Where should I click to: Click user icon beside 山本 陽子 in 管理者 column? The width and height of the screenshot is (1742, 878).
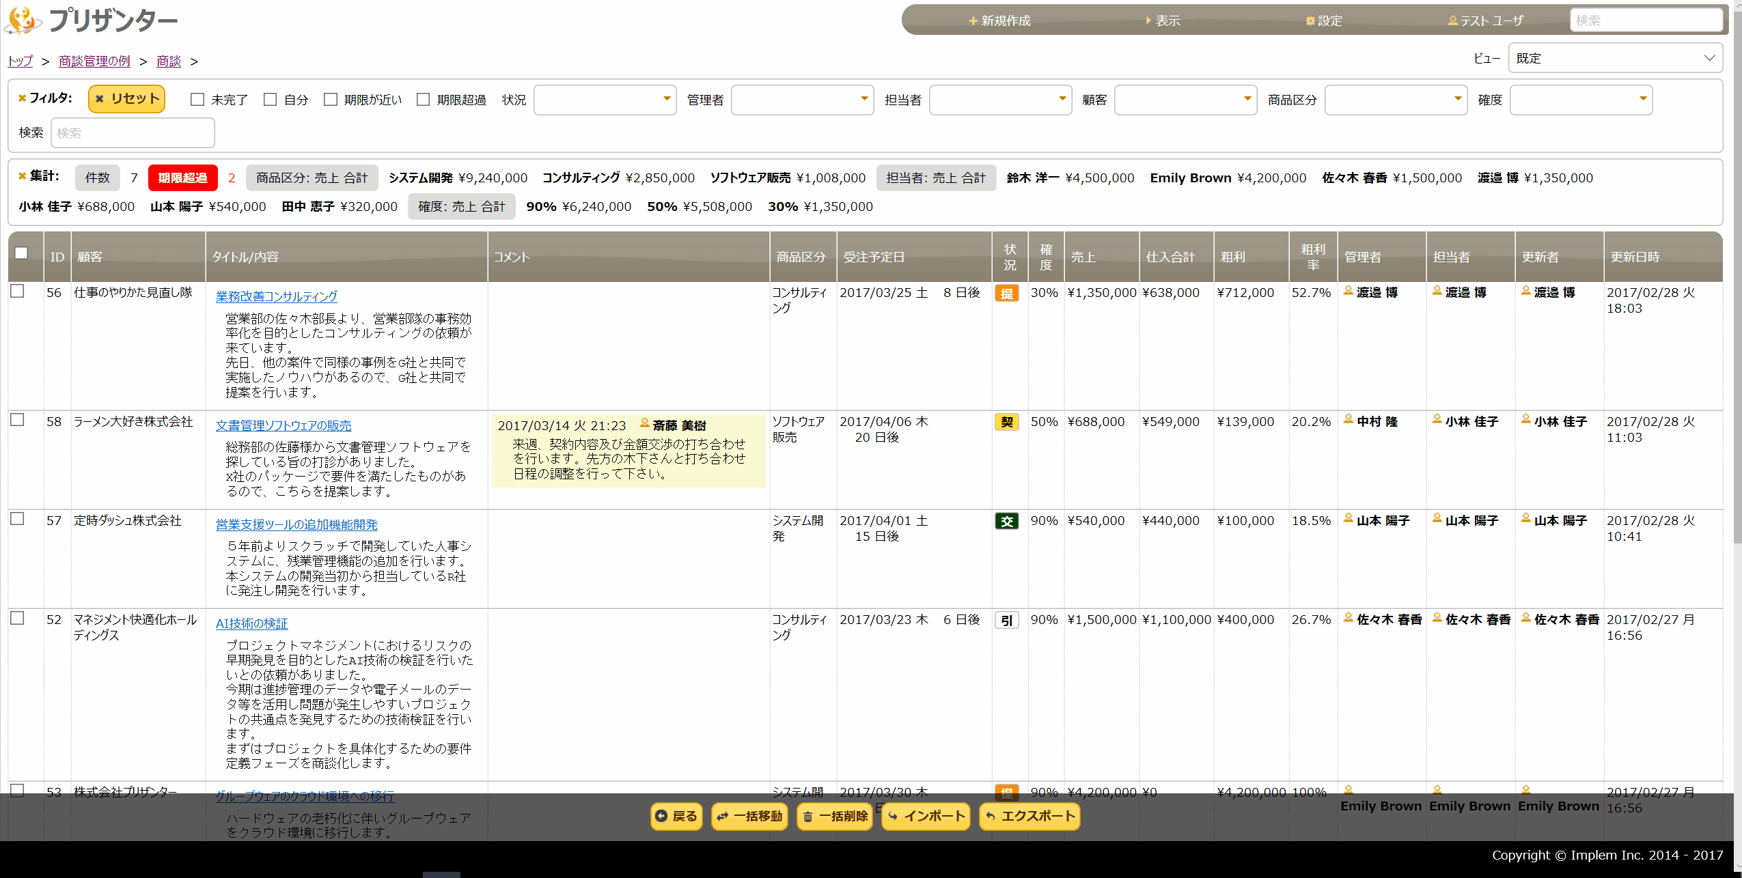coord(1349,518)
